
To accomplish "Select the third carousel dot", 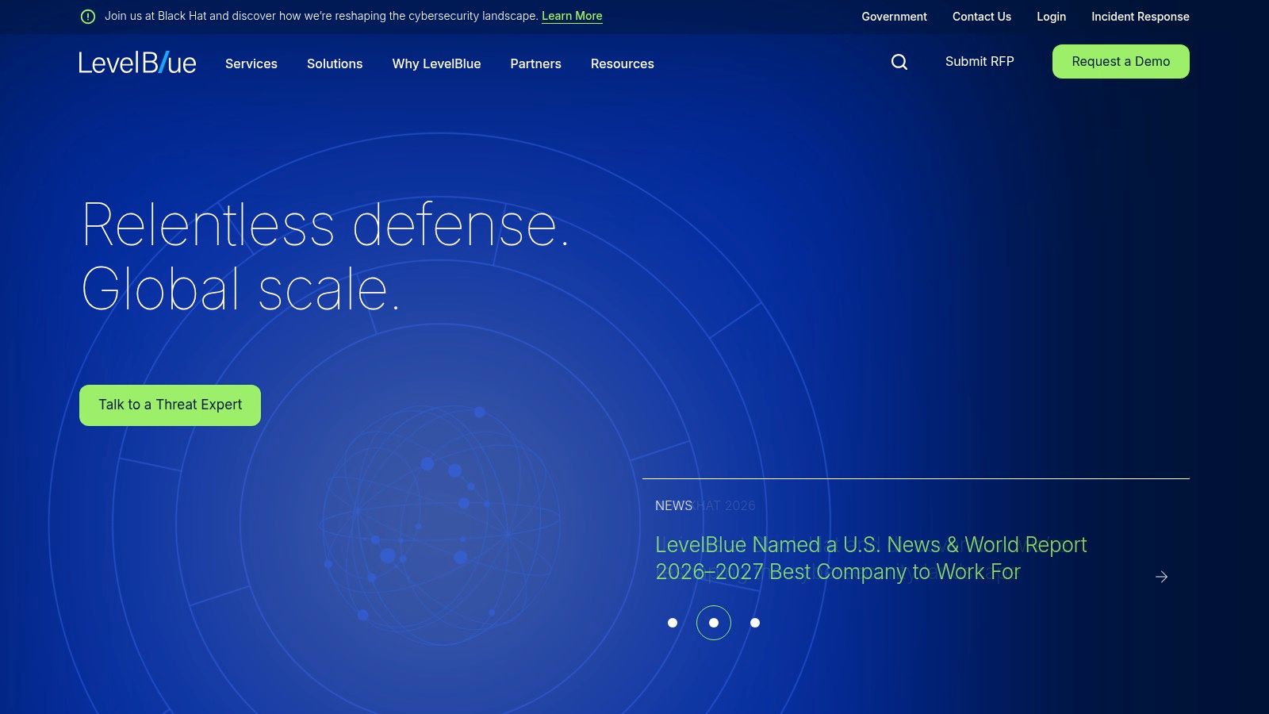I will [755, 623].
